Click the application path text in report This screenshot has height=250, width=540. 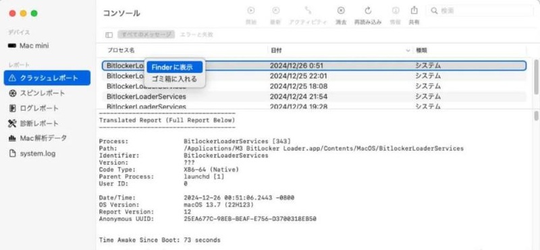point(324,149)
